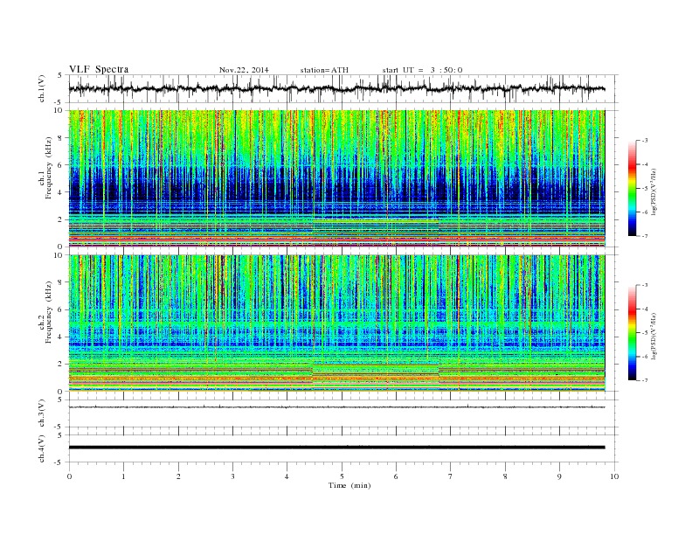Click the 'ch.3(V)' axis label
This screenshot has height=535, width=692.
pos(42,413)
